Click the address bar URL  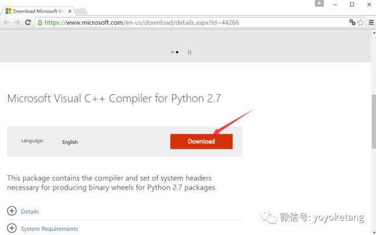[x=142, y=22]
